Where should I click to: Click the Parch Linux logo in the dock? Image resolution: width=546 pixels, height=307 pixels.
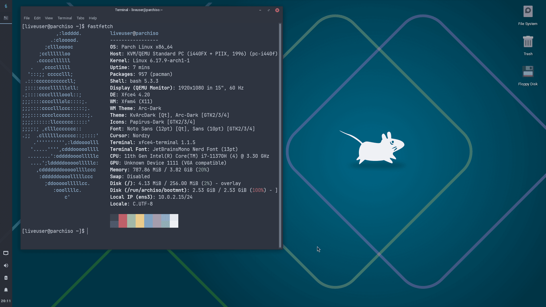tap(6, 6)
